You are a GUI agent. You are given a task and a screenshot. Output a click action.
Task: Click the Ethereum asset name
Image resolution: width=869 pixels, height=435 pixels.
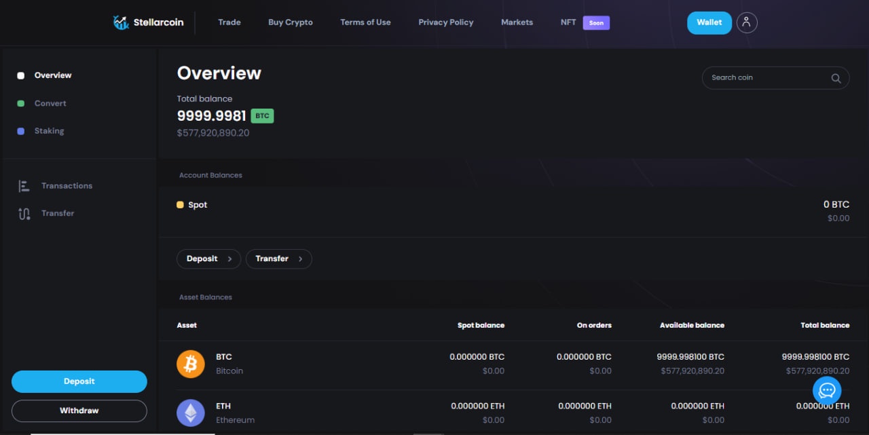click(x=235, y=420)
